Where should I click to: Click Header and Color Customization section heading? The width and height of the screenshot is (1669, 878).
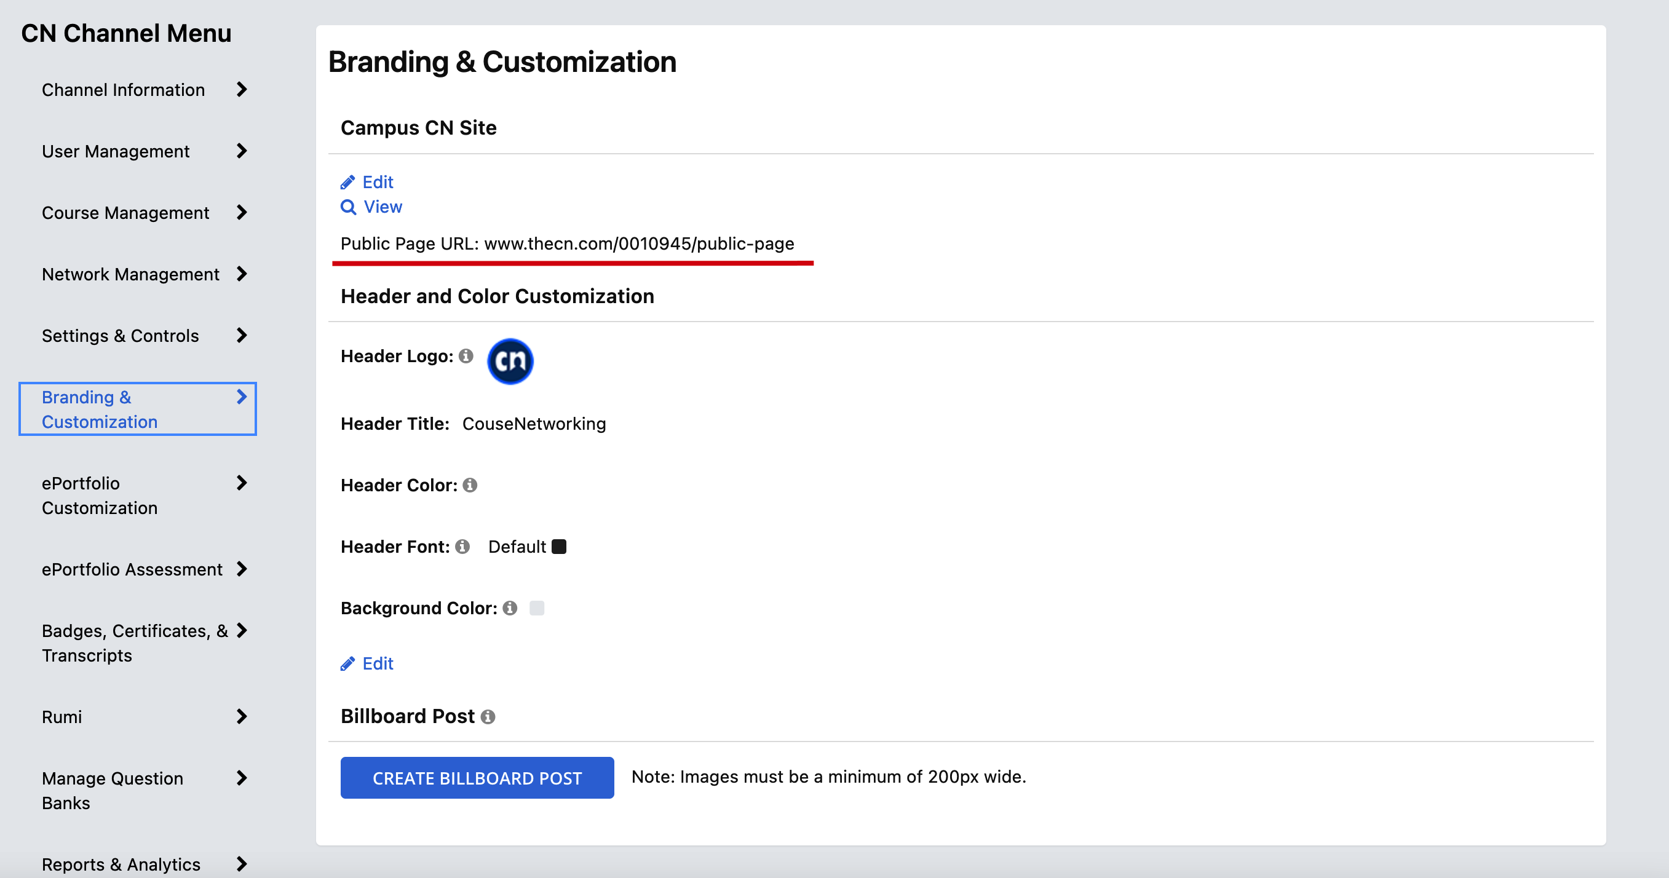498,296
